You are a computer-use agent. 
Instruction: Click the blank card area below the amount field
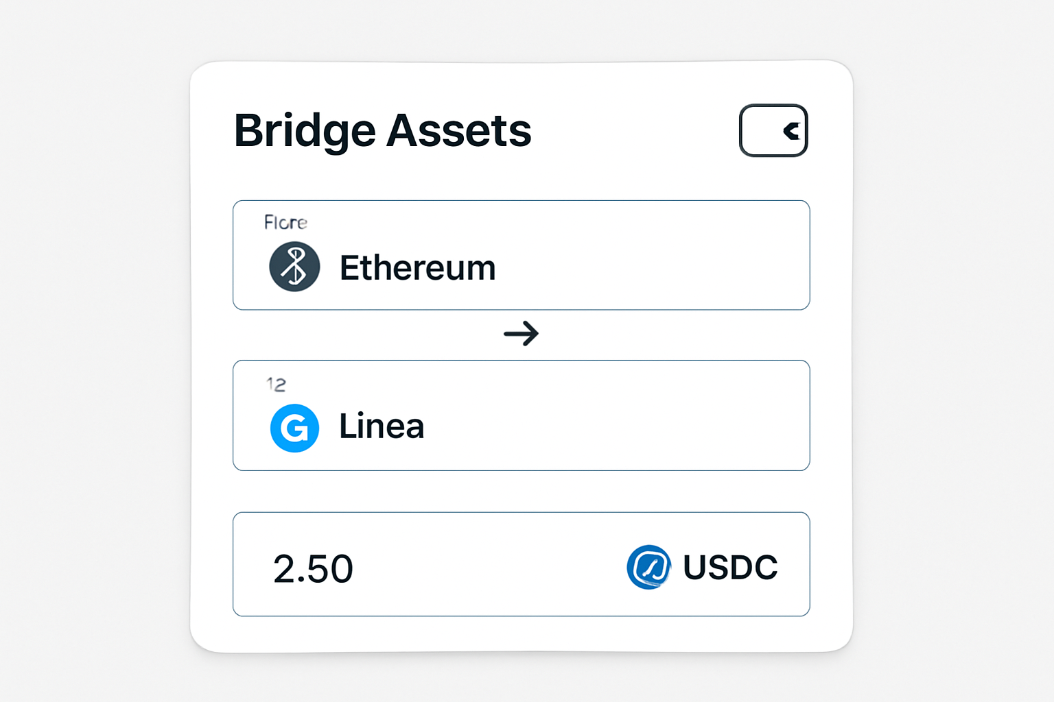(x=521, y=634)
